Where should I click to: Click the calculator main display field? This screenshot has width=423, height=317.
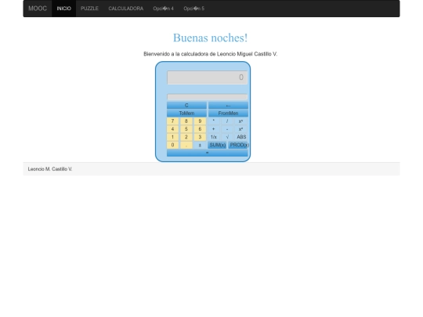click(207, 77)
